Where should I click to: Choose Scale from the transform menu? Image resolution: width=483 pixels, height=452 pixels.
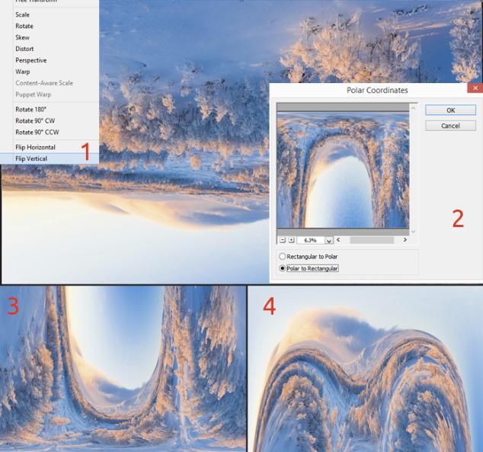[22, 14]
